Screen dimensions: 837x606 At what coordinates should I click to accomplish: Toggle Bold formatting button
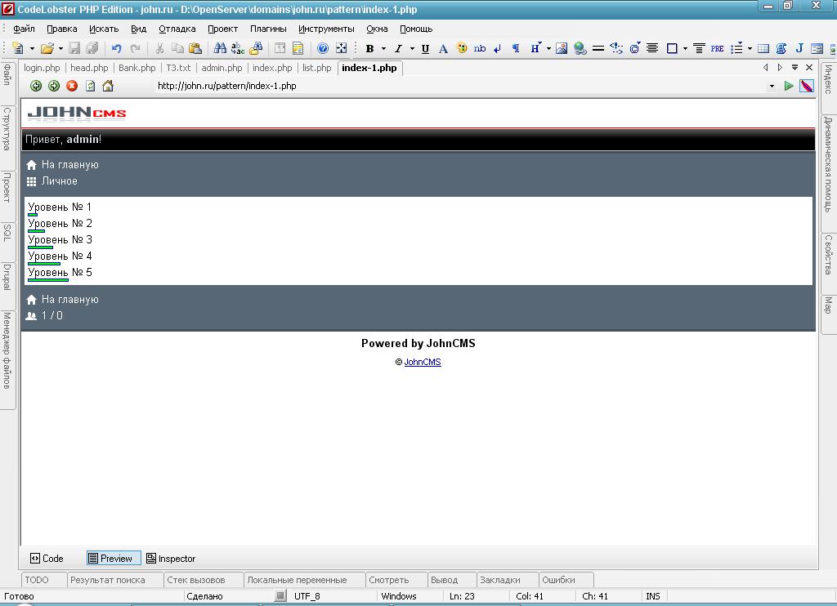(x=369, y=49)
